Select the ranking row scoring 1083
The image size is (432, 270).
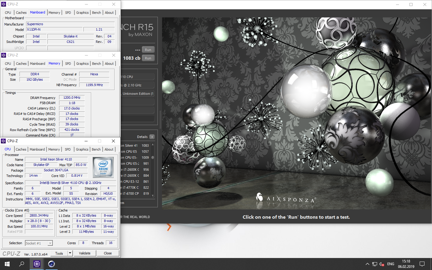pyautogui.click(x=135, y=145)
